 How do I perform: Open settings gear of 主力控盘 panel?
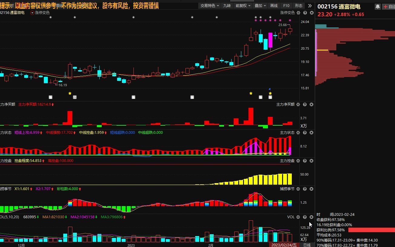[x=298, y=161]
